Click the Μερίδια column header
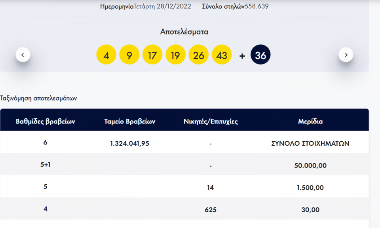The width and height of the screenshot is (380, 228). coord(310,122)
